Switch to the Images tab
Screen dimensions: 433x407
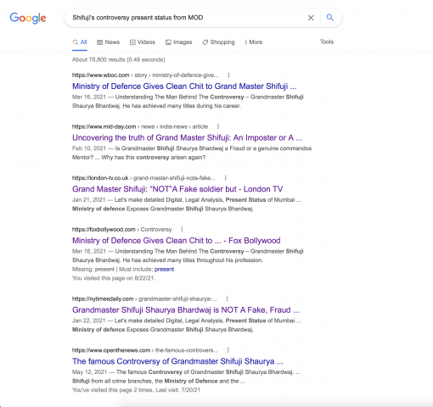pos(179,42)
